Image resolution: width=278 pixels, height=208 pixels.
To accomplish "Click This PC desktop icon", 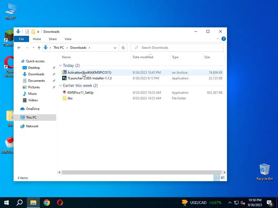I will pyautogui.click(x=11, y=11).
